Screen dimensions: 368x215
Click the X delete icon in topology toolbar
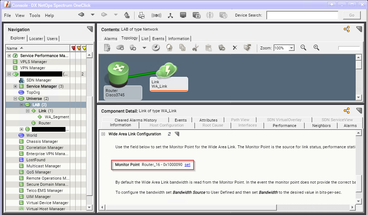(x=235, y=48)
